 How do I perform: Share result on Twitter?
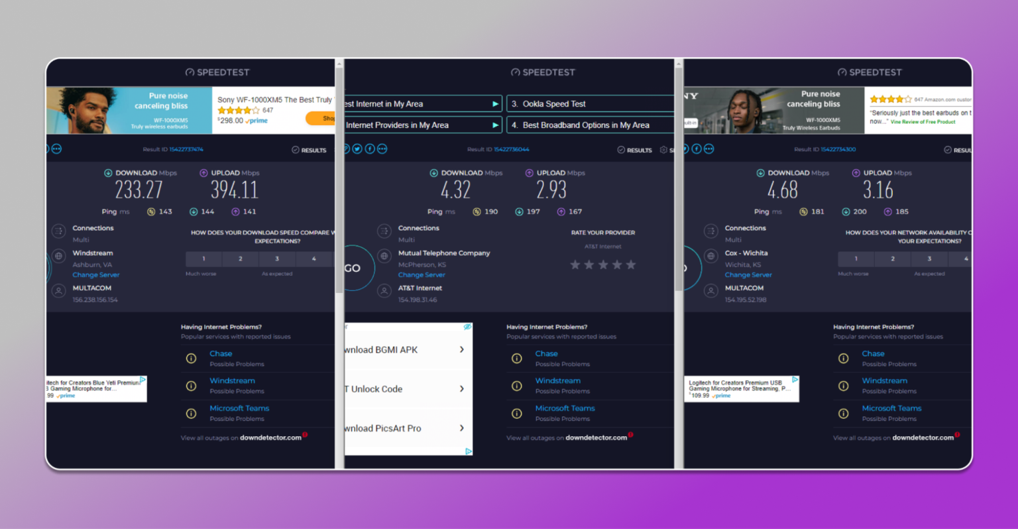[x=357, y=148]
